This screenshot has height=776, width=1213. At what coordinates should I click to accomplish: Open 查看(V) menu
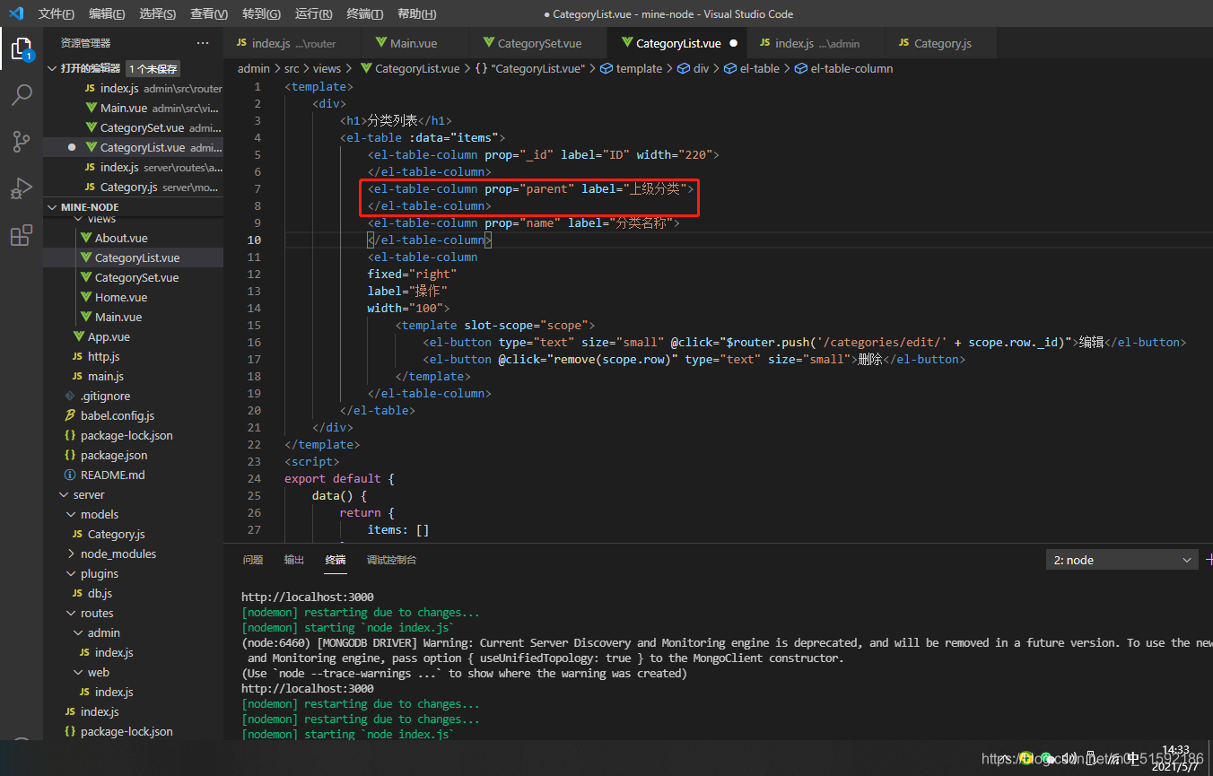[x=209, y=14]
